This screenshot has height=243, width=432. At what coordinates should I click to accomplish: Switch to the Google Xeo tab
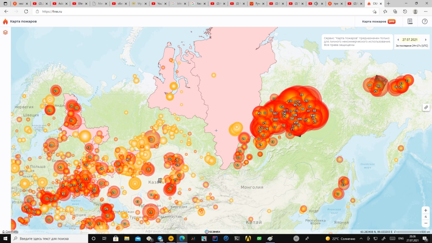point(198,3)
